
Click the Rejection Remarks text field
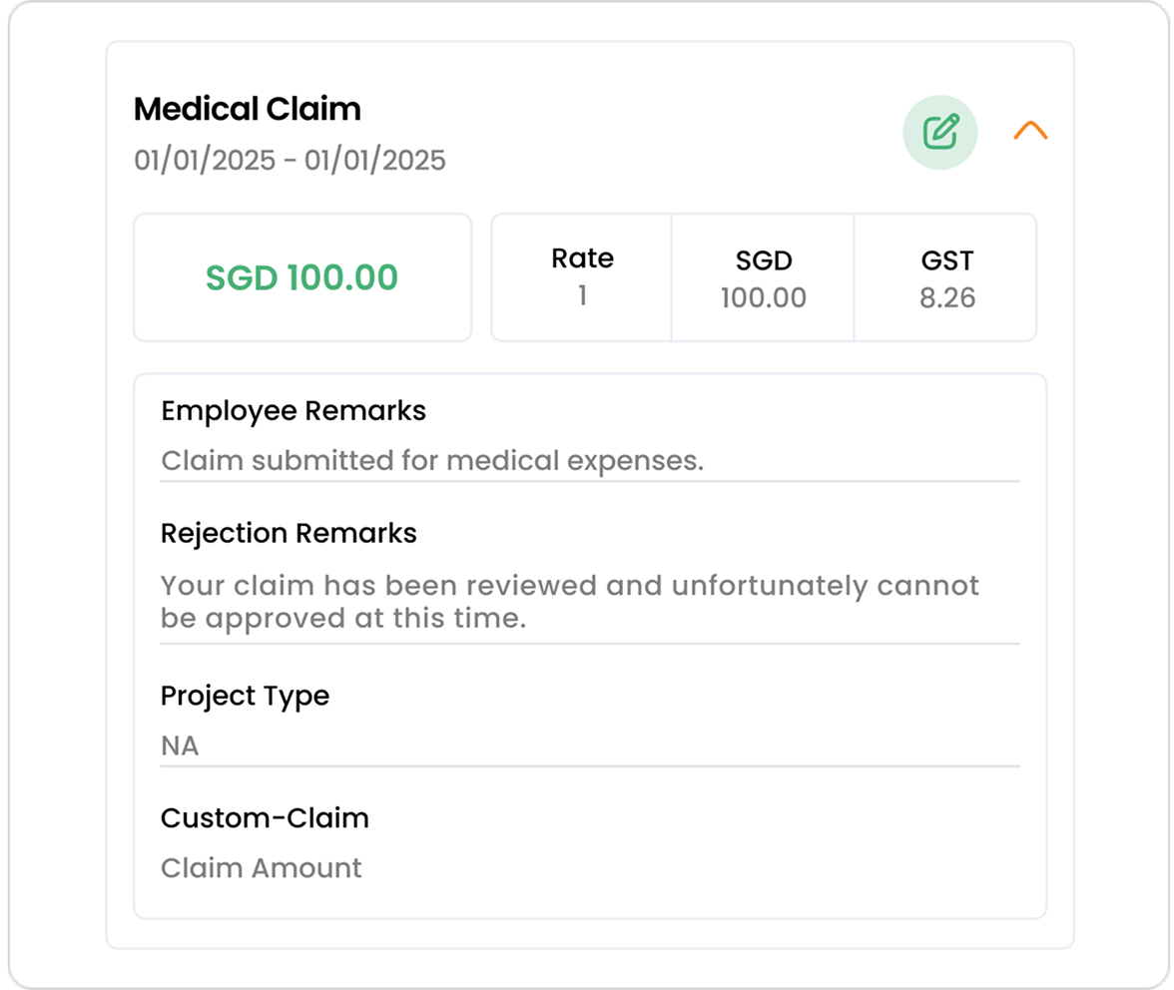pyautogui.click(x=590, y=603)
